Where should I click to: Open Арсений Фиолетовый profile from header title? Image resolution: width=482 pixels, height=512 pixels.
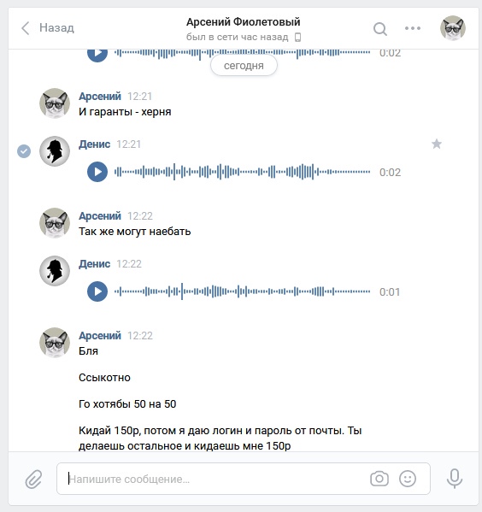point(244,22)
